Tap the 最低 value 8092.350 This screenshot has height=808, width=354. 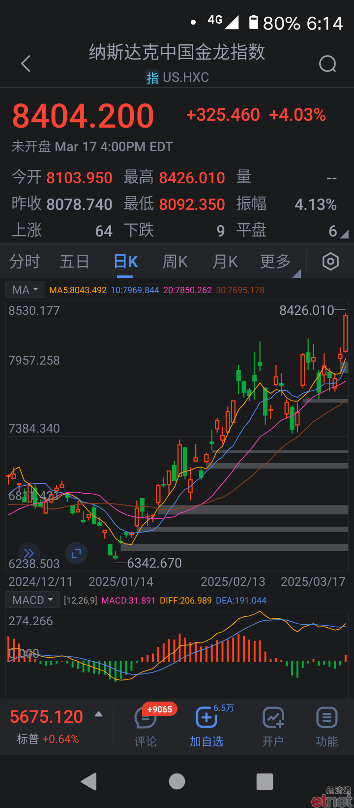point(192,204)
